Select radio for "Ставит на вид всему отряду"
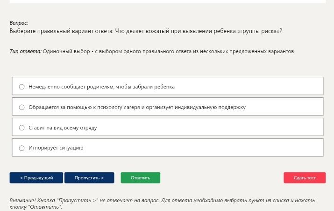This screenshot has width=334, height=211. click(22, 128)
